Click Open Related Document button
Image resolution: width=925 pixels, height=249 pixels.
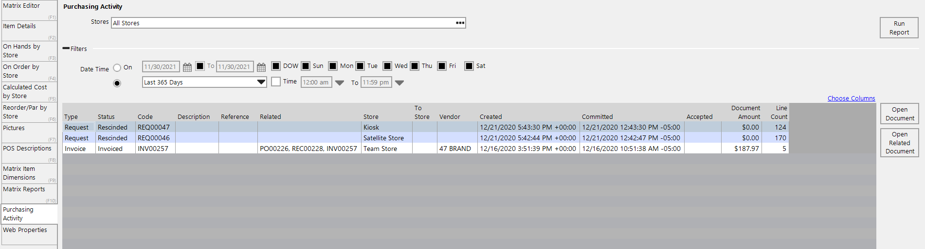(x=900, y=143)
